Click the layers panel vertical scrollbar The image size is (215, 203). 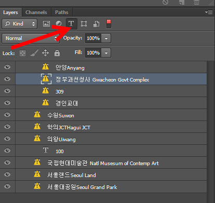point(211,131)
